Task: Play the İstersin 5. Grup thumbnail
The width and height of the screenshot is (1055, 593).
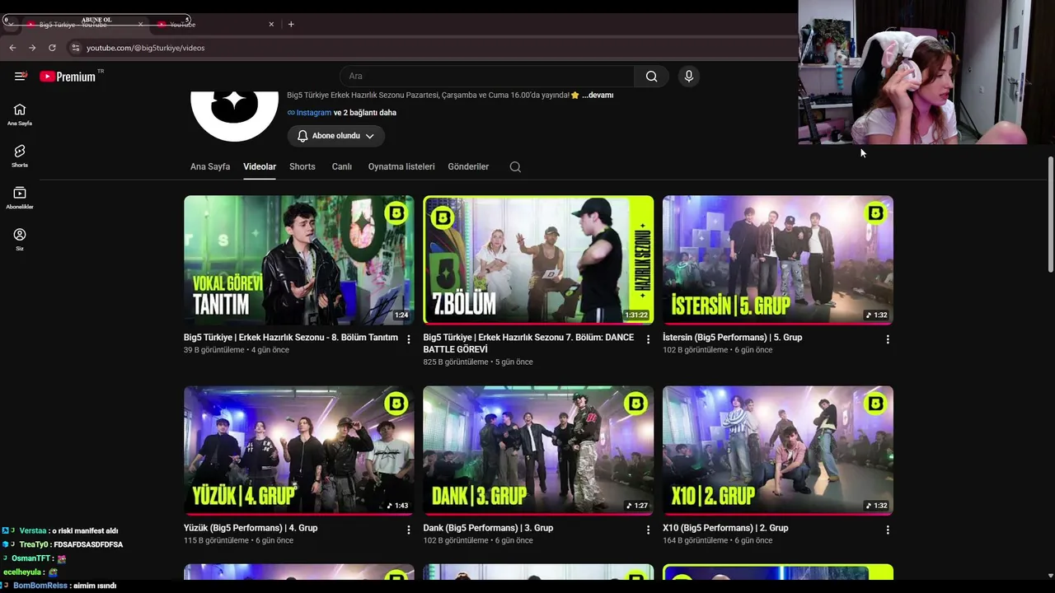Action: click(x=778, y=260)
